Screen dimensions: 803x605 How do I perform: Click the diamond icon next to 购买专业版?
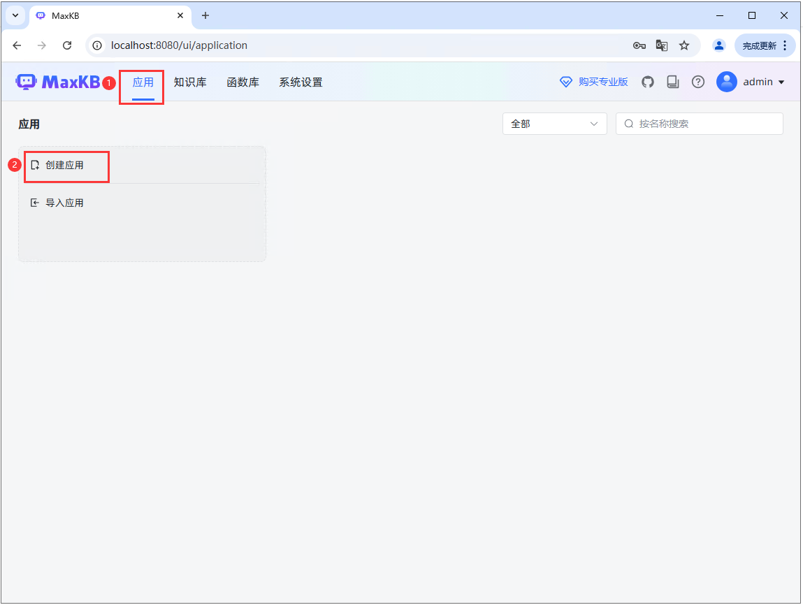point(566,82)
